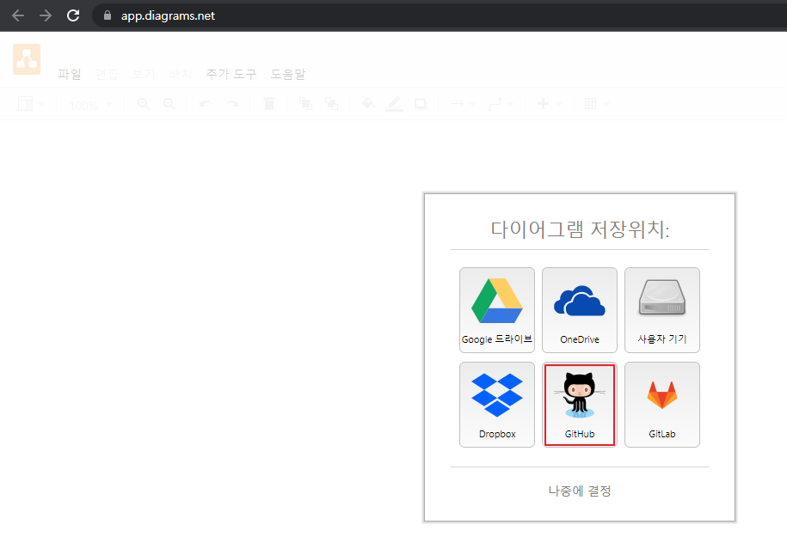Image resolution: width=787 pixels, height=543 pixels.
Task: Select Dropbox storage option
Action: [x=497, y=405]
